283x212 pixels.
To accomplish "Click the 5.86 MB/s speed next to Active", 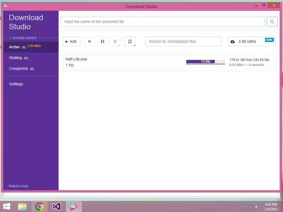I will (34, 46).
